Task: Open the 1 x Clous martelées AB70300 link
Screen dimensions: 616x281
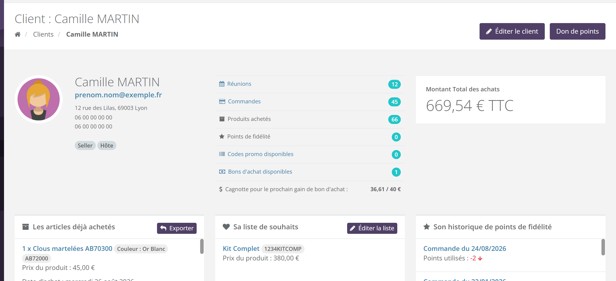Action: point(67,249)
